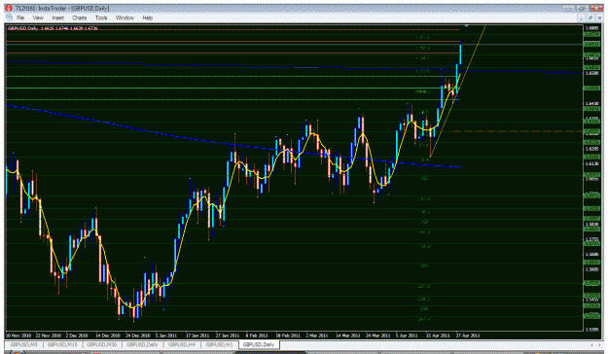
Task: Open the View menu
Action: 38,18
